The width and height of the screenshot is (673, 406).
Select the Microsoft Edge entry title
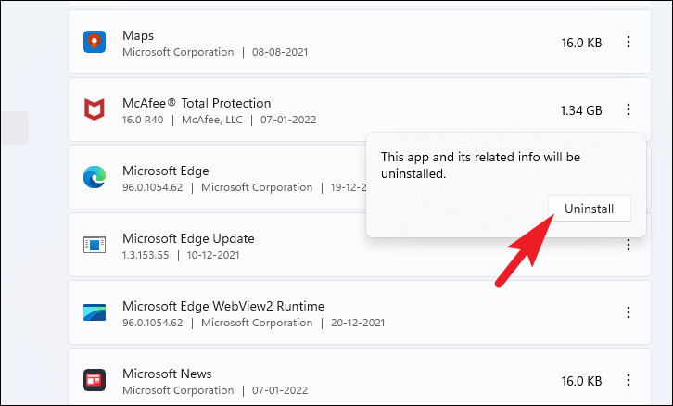[166, 171]
